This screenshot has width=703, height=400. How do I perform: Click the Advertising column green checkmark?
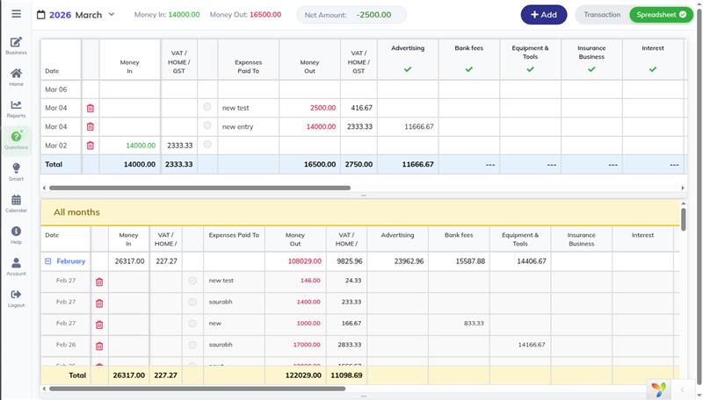tap(408, 69)
